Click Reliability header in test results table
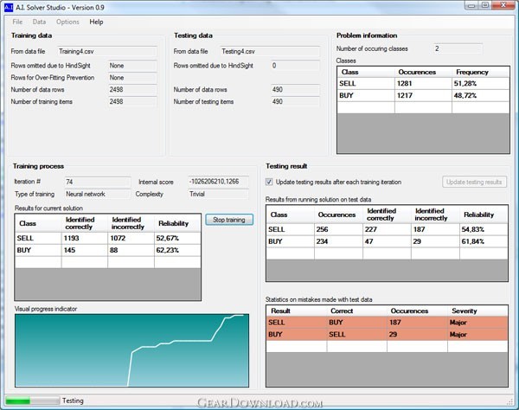Image resolution: width=519 pixels, height=410 pixels. pyautogui.click(x=484, y=215)
